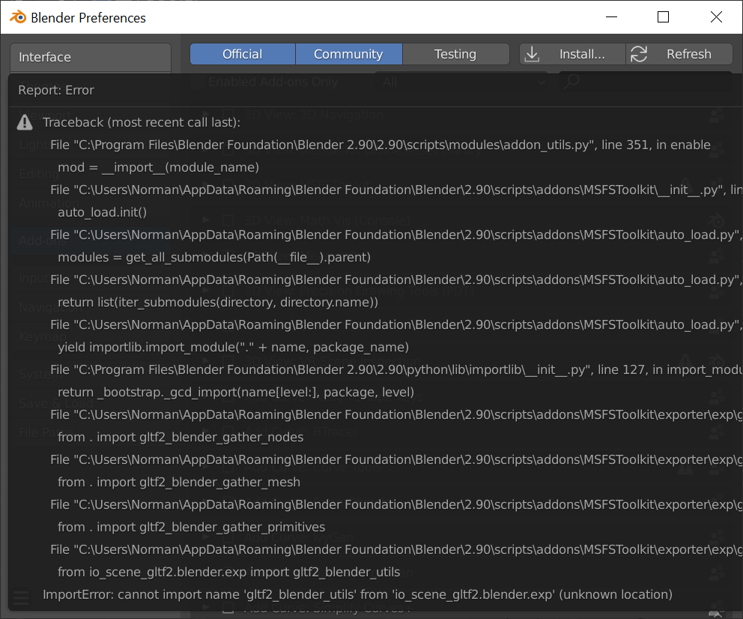Viewport: 743px width, 619px height.
Task: Click the Blender logo in the title bar
Action: point(18,17)
